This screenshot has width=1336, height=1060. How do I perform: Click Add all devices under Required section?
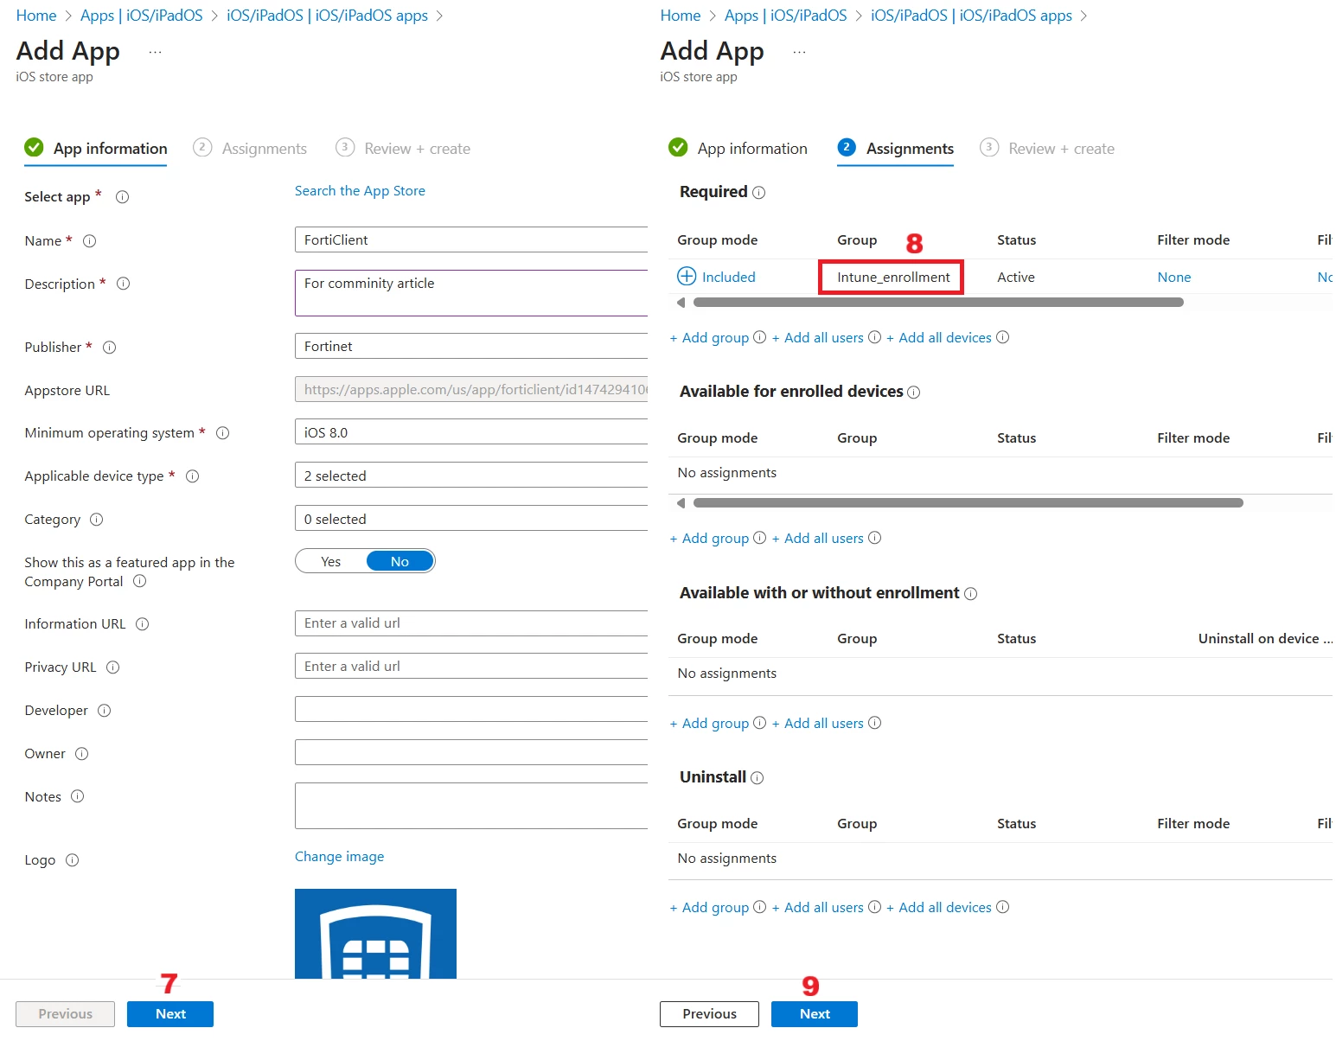pyautogui.click(x=939, y=338)
